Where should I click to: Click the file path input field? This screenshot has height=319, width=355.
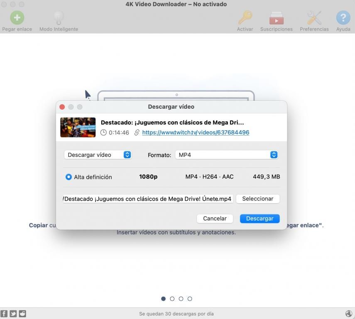coord(148,199)
